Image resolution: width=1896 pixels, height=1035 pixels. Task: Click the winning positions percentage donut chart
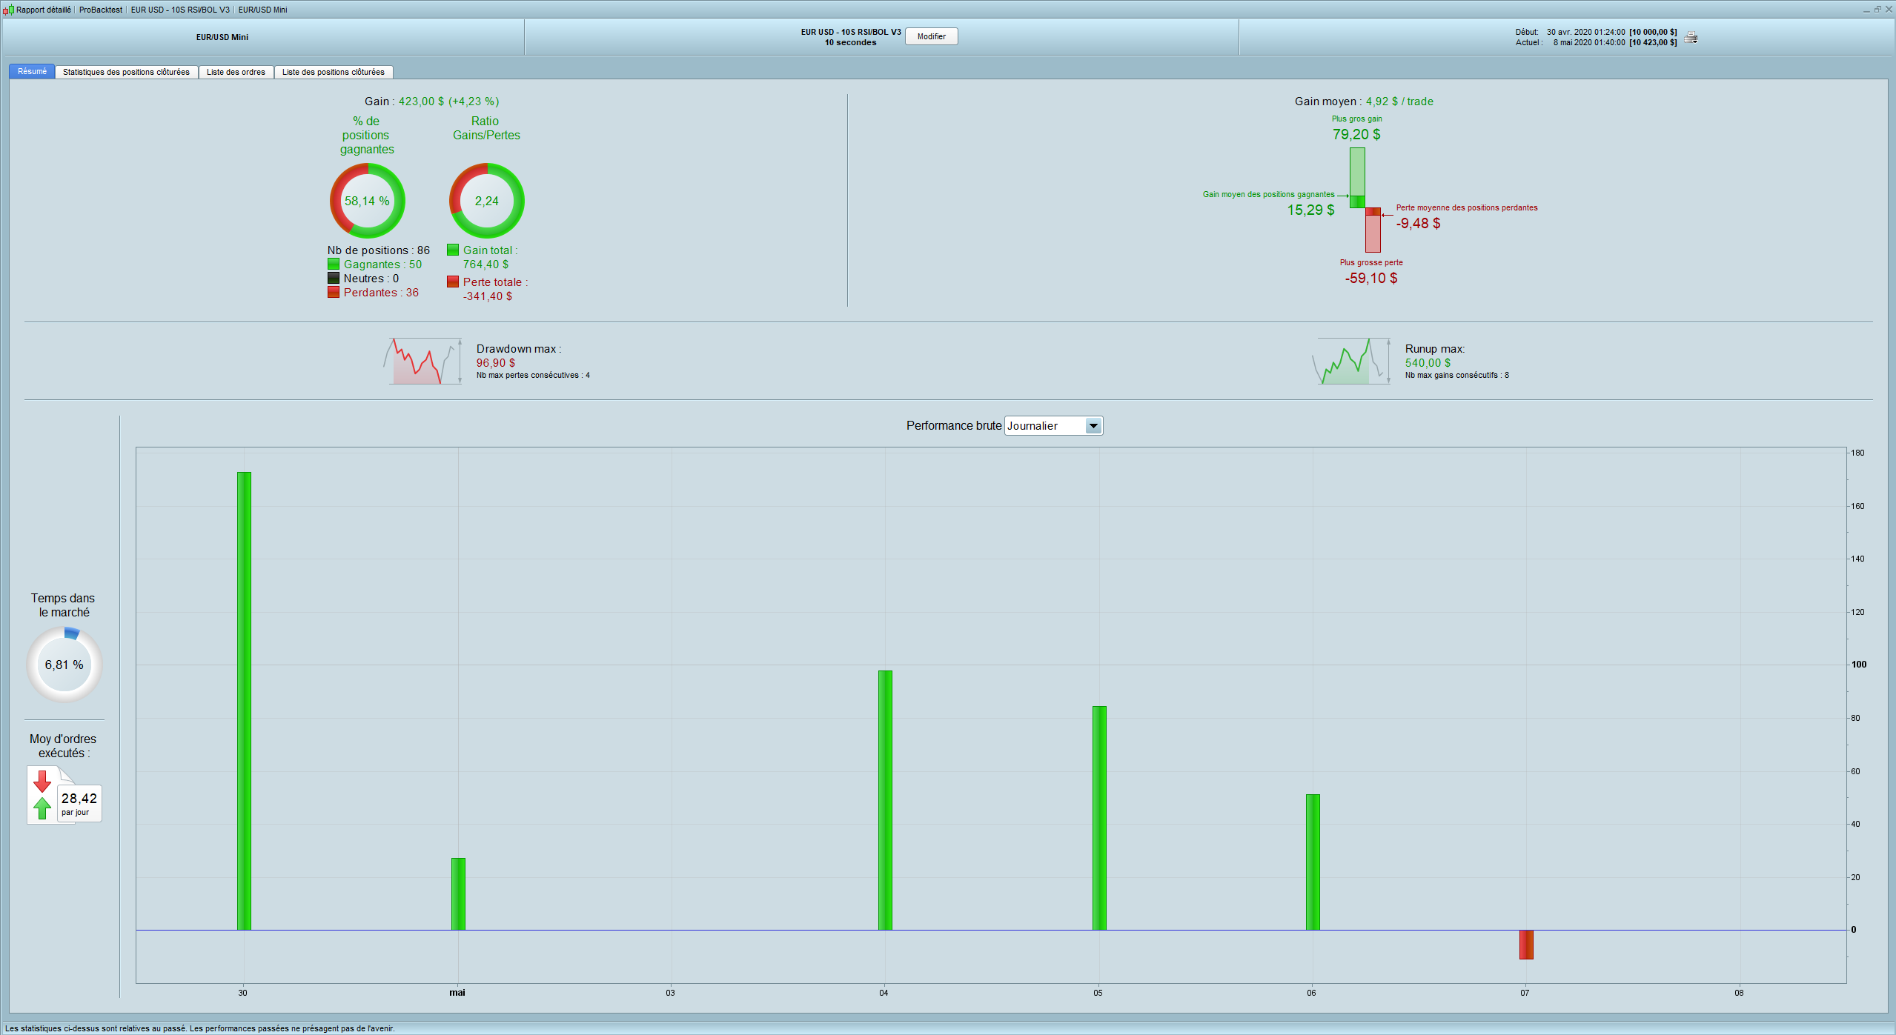coord(367,201)
